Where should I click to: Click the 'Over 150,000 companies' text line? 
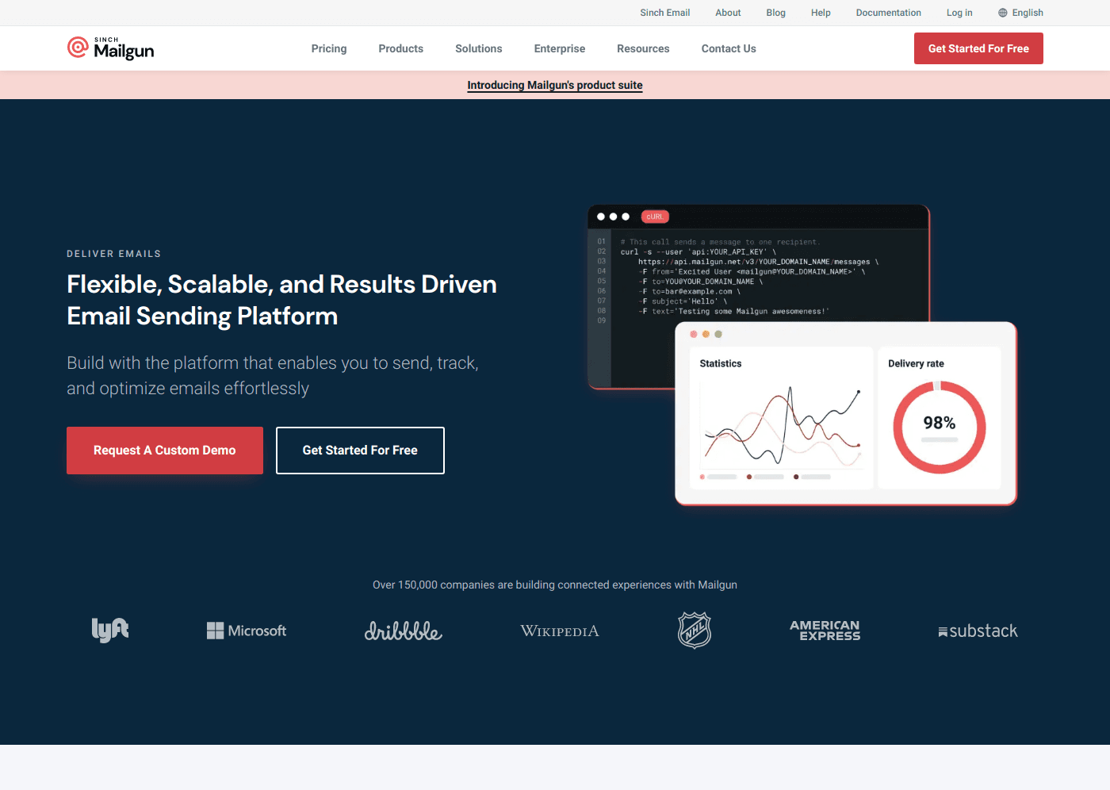(x=555, y=585)
